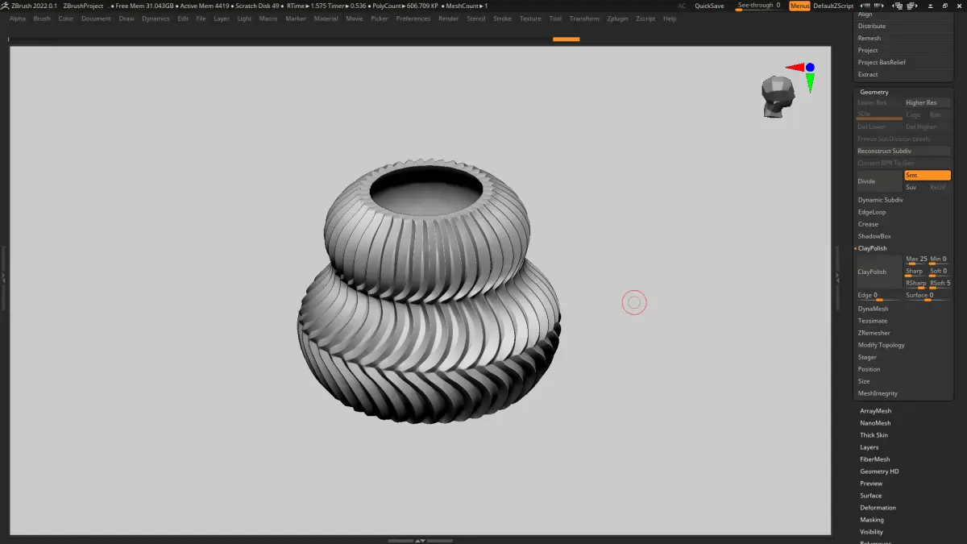Open the Thick Skin subpalette
This screenshot has height=544, width=967.
(x=874, y=435)
